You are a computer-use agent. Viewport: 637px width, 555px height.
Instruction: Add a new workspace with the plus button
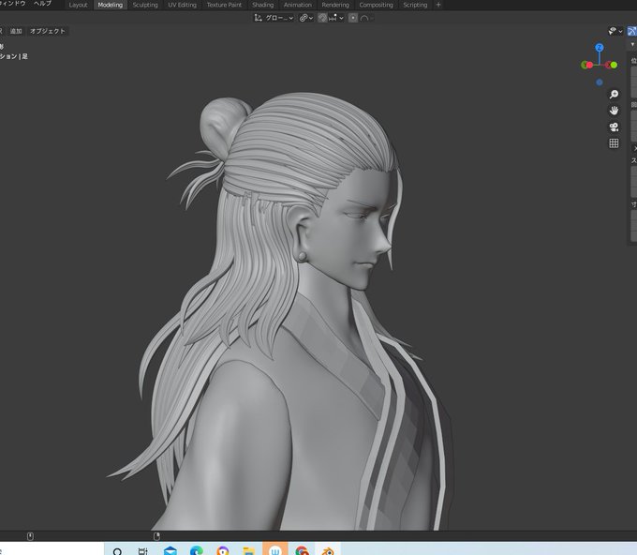click(x=438, y=5)
